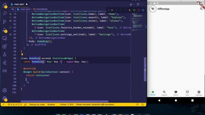The width and height of the screenshot is (205, 115).
Task: Tap the Home tab in emulator
Action: [x=153, y=93]
